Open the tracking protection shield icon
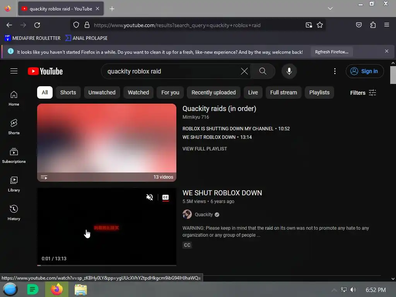This screenshot has height=297, width=396. (76, 25)
